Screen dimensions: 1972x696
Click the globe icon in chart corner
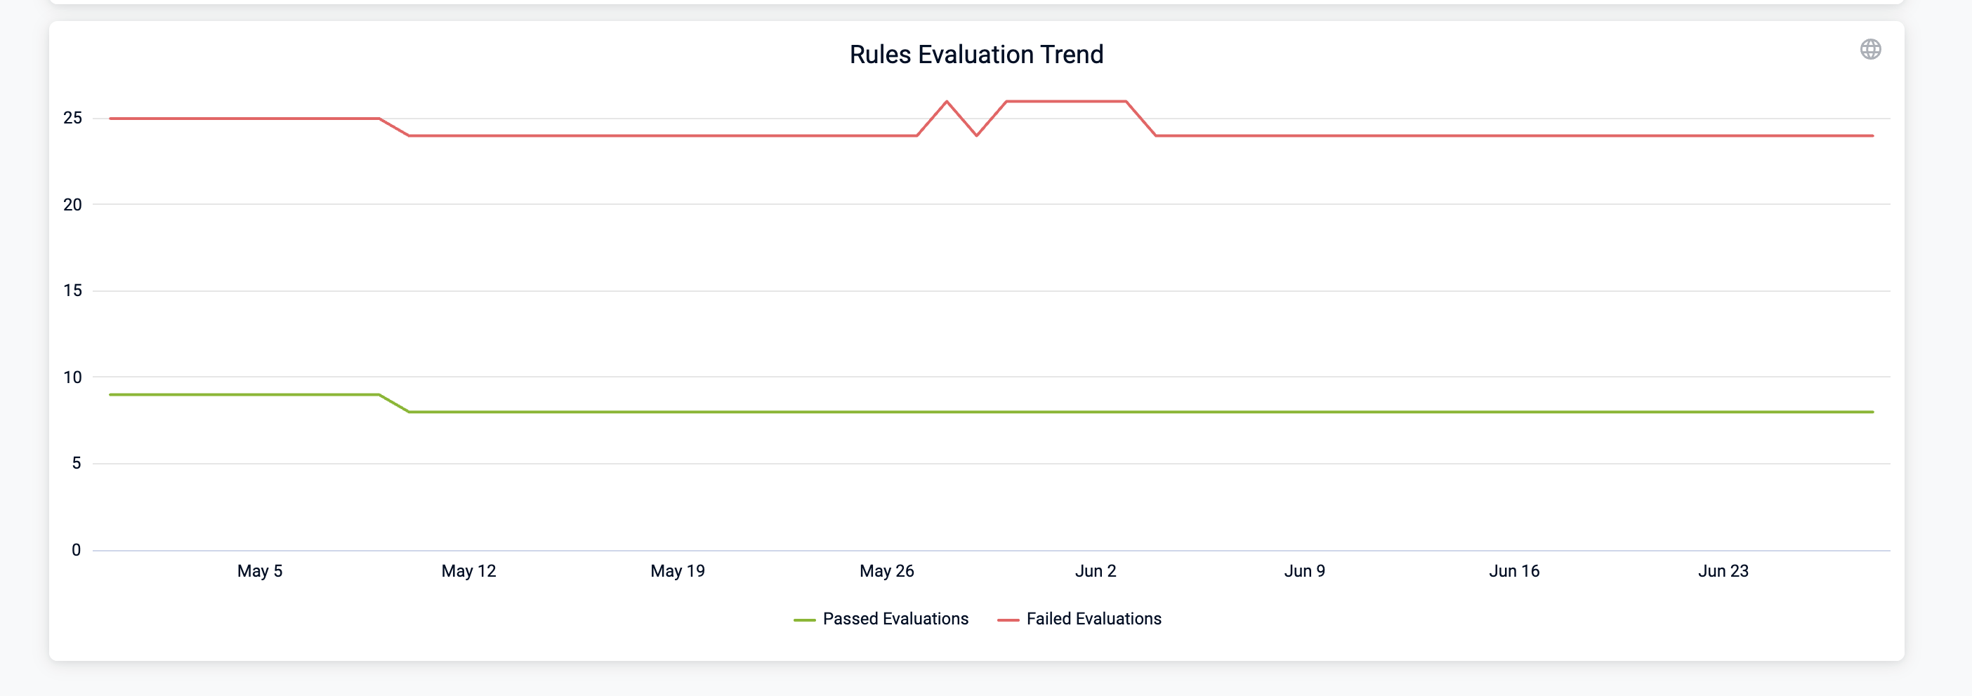(x=1870, y=50)
